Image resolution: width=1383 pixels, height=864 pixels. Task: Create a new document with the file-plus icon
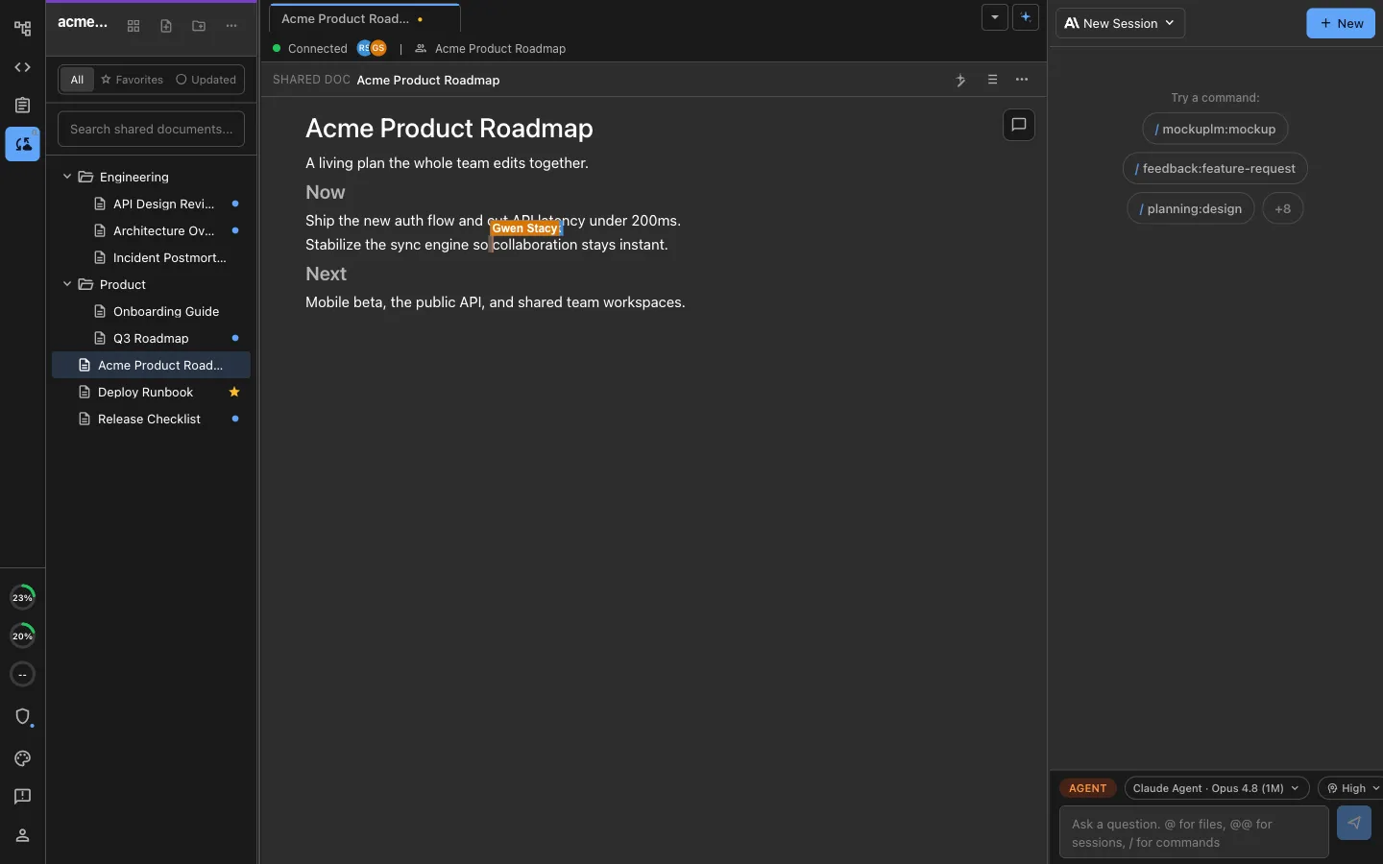166,26
